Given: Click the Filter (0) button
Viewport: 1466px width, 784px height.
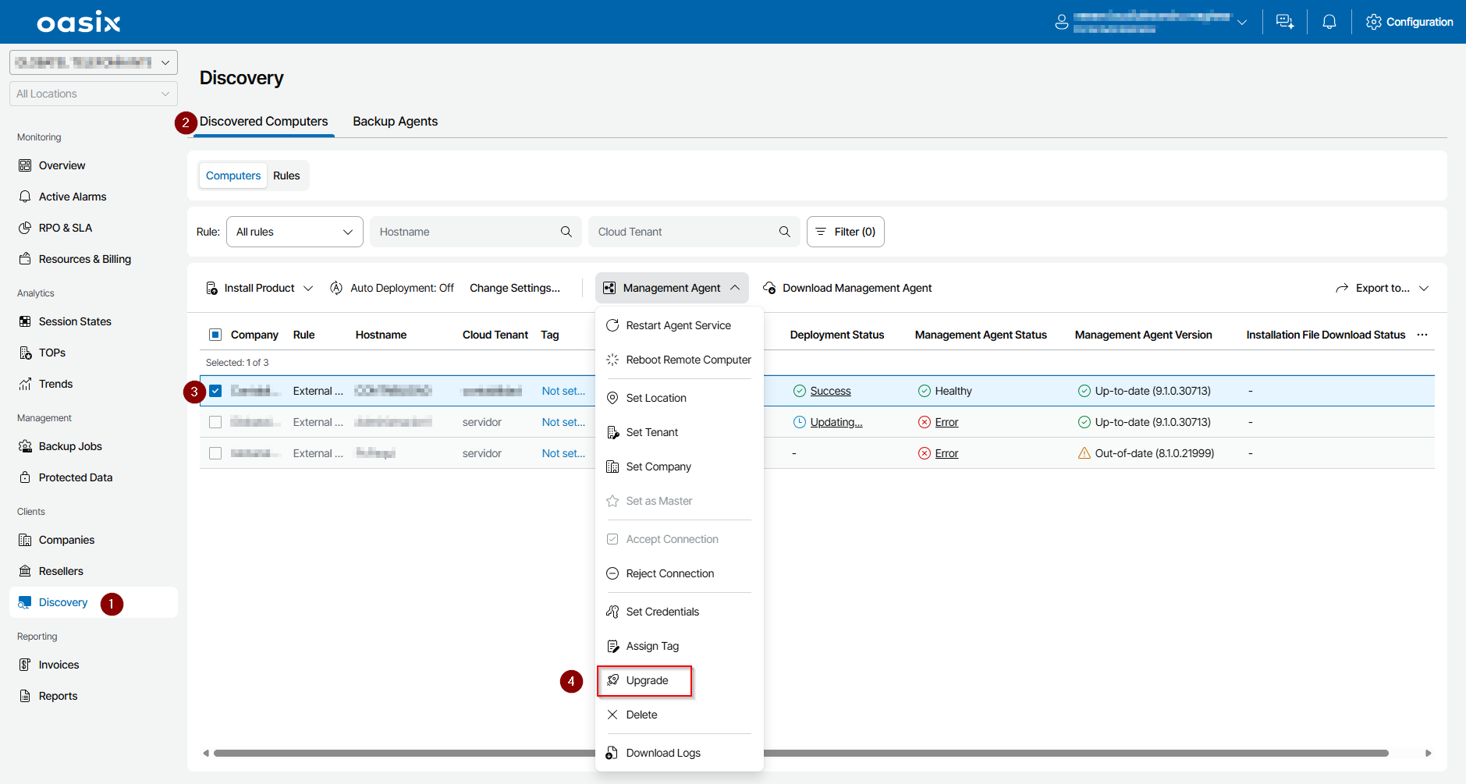Looking at the screenshot, I should pos(845,232).
